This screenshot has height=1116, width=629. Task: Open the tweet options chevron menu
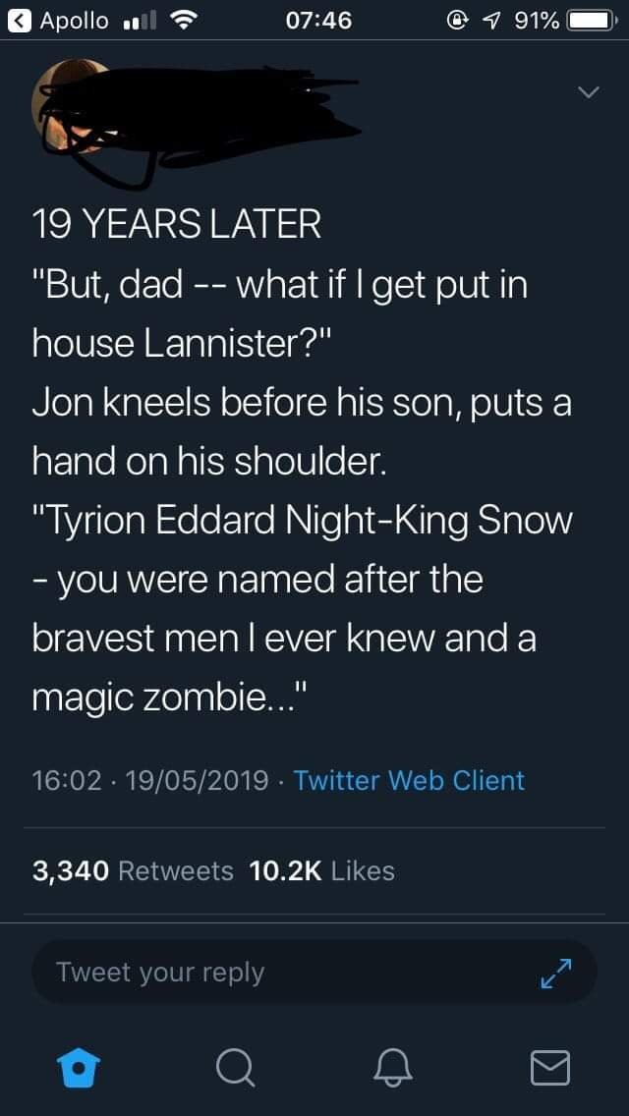tap(587, 93)
